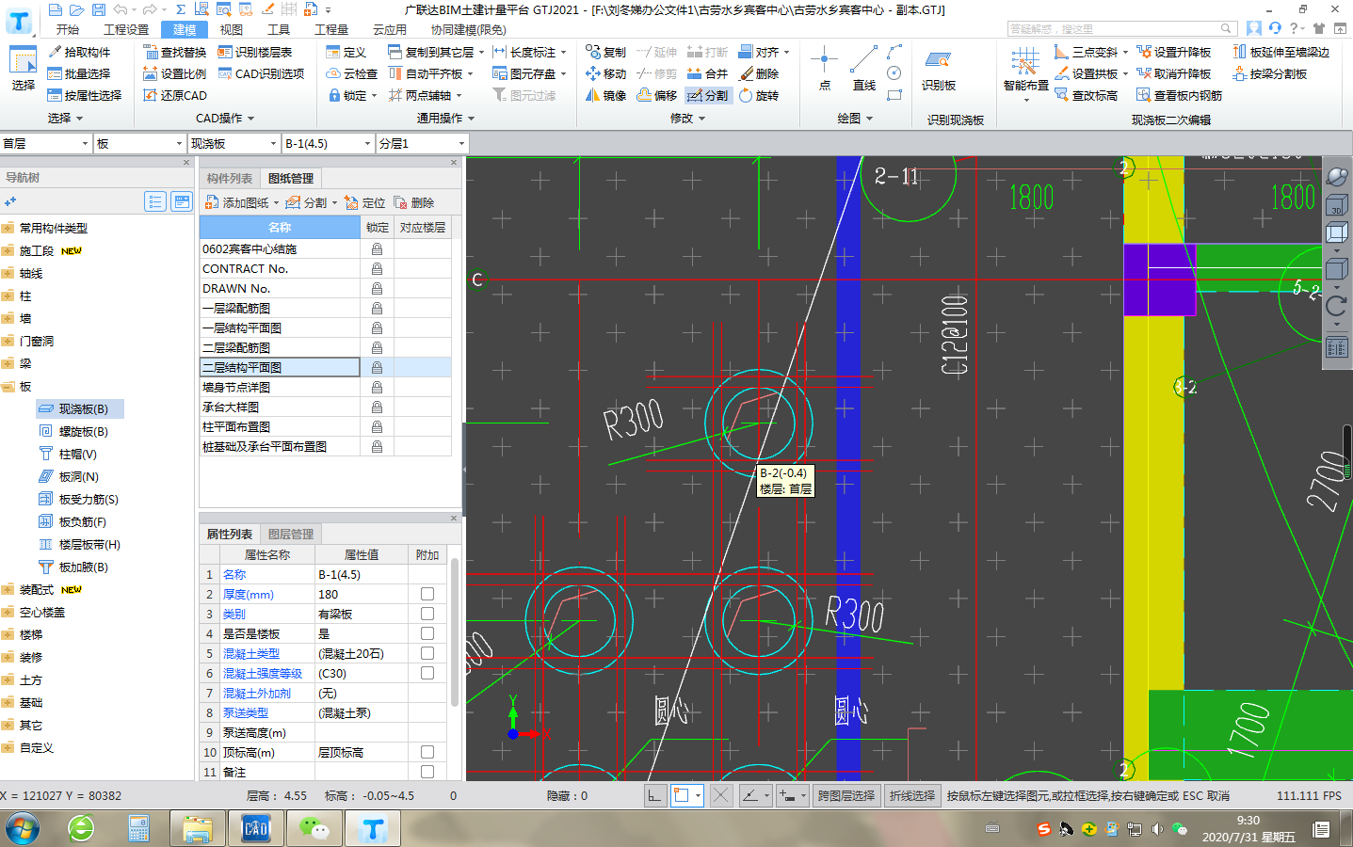Click the 查看板内钢筋 tool
Image resolution: width=1353 pixels, height=847 pixels.
coord(1180,95)
